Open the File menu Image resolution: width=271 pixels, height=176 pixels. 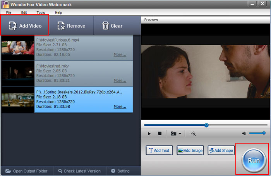pyautogui.click(x=9, y=13)
